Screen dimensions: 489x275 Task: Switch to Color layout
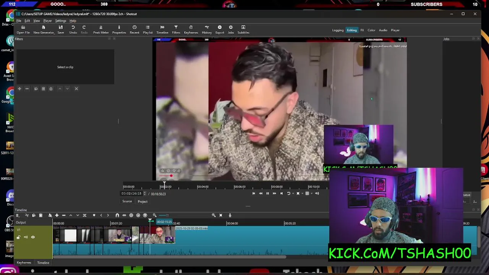coord(371,30)
